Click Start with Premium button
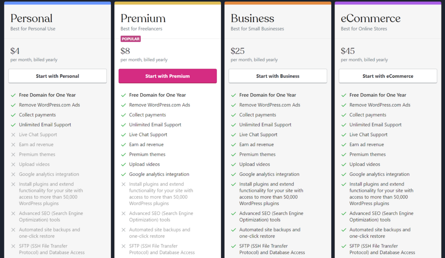445x258 pixels. [167, 76]
